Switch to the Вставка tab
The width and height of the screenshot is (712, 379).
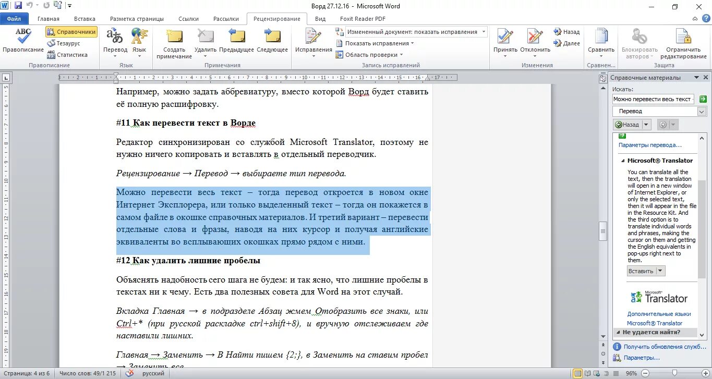[x=85, y=19]
